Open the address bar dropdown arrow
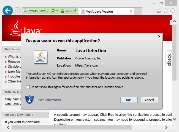This screenshot has width=179, height=132. (57, 11)
